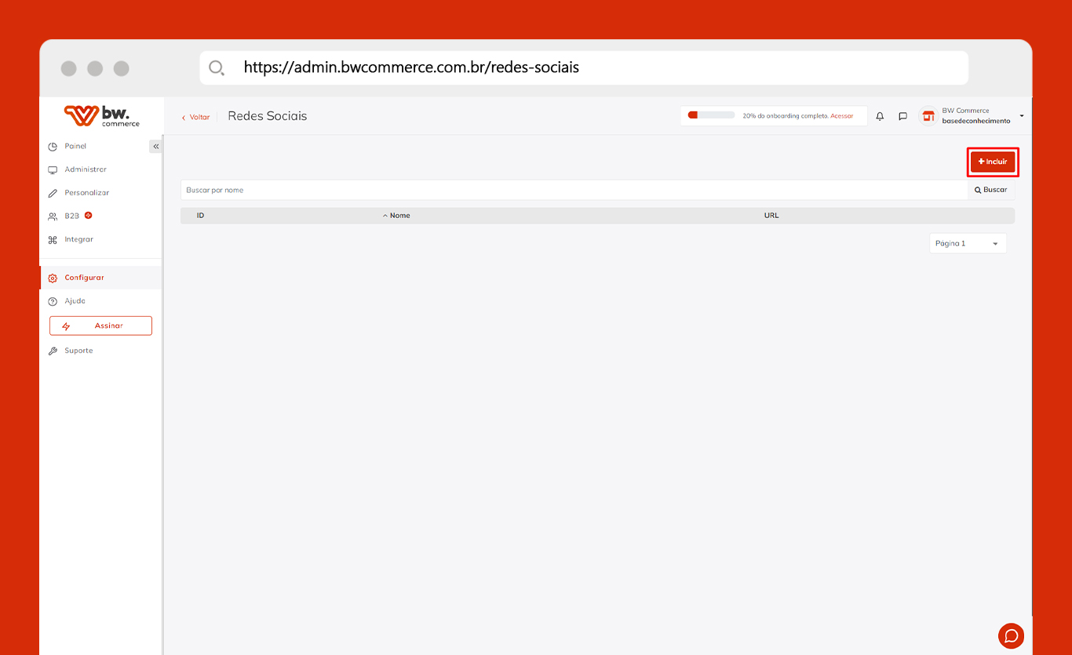Click the notifications bell icon
1072x655 pixels.
pos(880,116)
